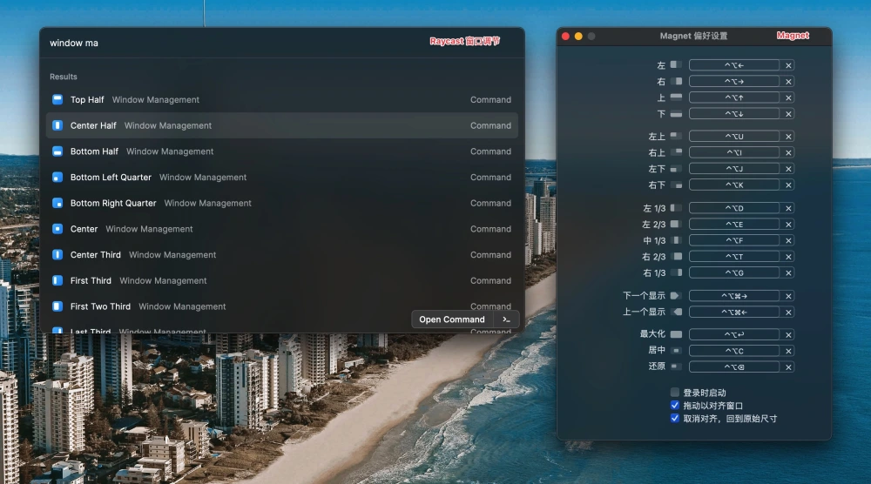Viewport: 871px width, 484px height.
Task: Click the Raycast search field
Action: point(233,43)
